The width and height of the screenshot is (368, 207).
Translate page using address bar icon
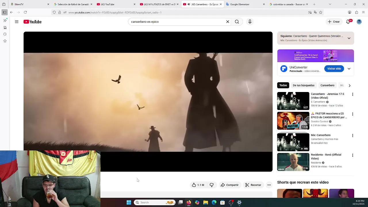tap(315, 12)
